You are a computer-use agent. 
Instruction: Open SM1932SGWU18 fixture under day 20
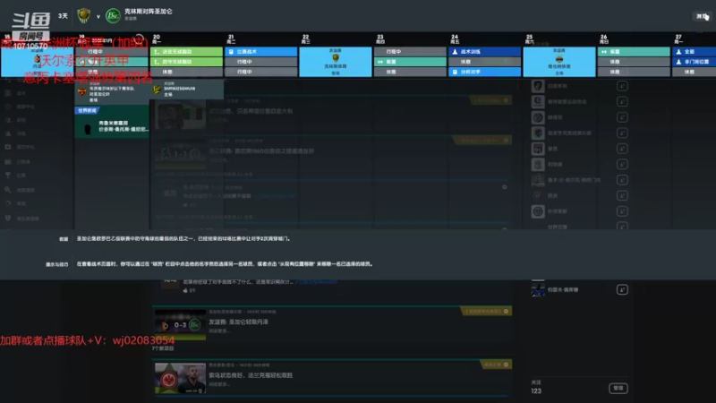point(187,89)
